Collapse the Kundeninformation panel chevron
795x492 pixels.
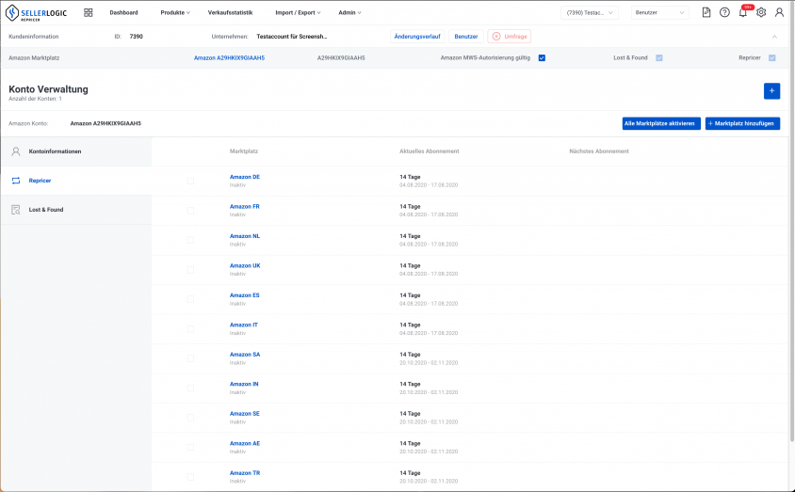tap(774, 37)
